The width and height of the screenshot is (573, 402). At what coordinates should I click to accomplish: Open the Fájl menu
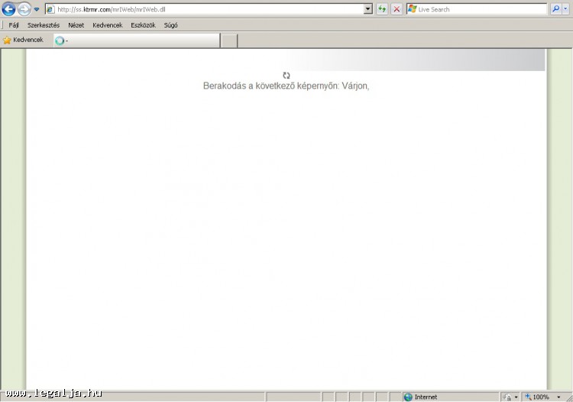tap(14, 25)
